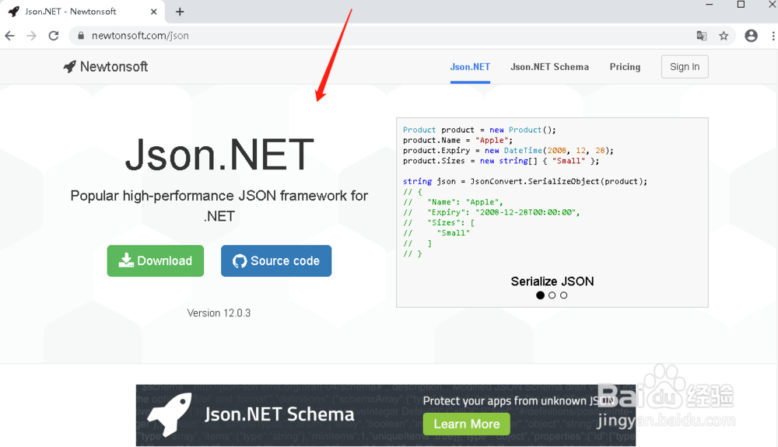Image resolution: width=778 pixels, height=447 pixels.
Task: Open the Source code GitHub button
Action: click(276, 260)
